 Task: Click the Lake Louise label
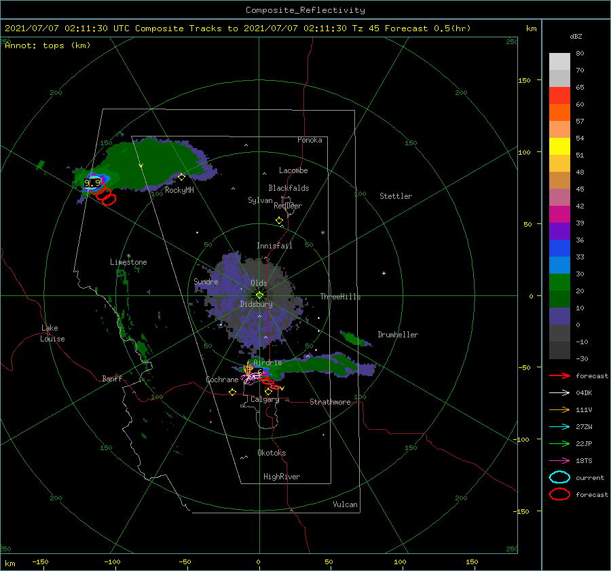click(x=52, y=333)
